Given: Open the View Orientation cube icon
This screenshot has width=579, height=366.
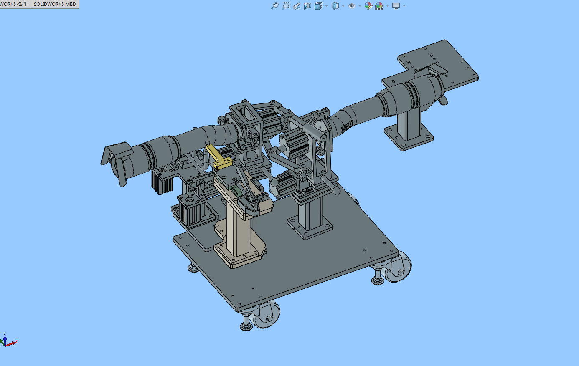Looking at the screenshot, I should [x=318, y=6].
